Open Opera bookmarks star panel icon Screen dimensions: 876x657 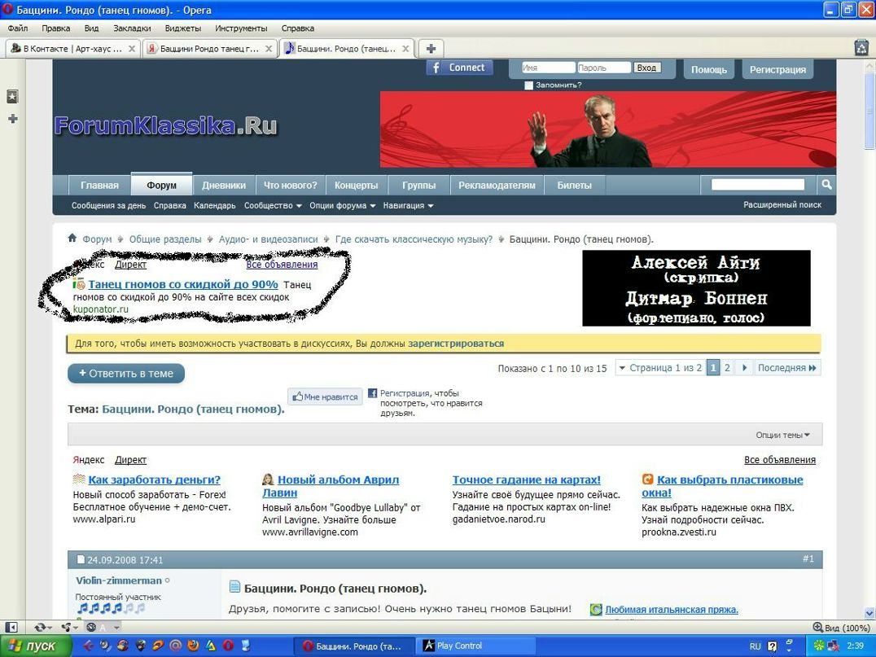click(x=12, y=97)
